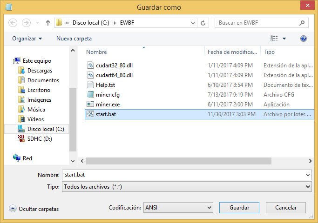
Task: Click the navigation pane vertical scrollbar thumb
Action: click(x=73, y=120)
